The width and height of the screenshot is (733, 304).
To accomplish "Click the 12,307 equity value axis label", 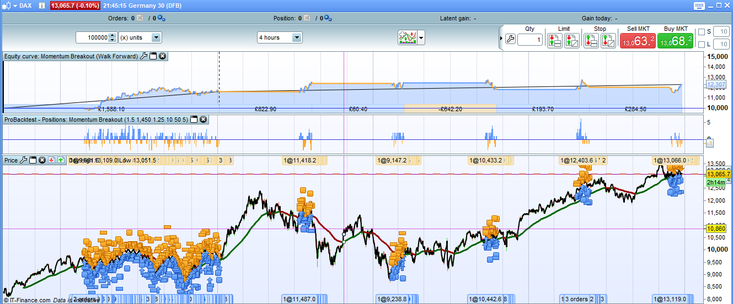I will click(x=715, y=84).
